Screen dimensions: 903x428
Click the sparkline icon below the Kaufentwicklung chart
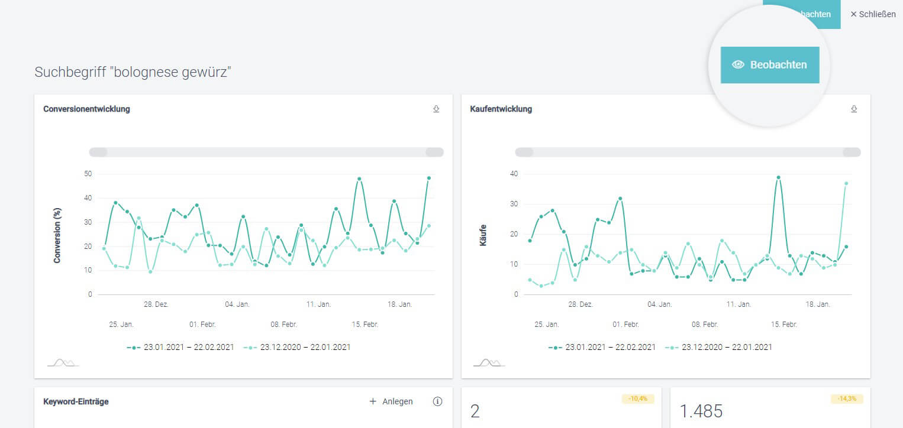[x=490, y=361]
